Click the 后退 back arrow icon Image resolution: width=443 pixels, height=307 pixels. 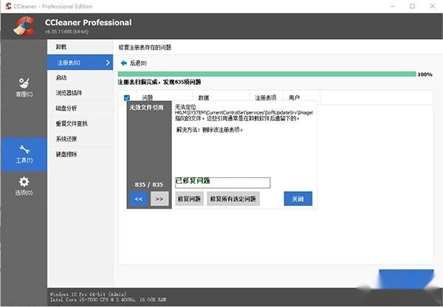click(124, 63)
